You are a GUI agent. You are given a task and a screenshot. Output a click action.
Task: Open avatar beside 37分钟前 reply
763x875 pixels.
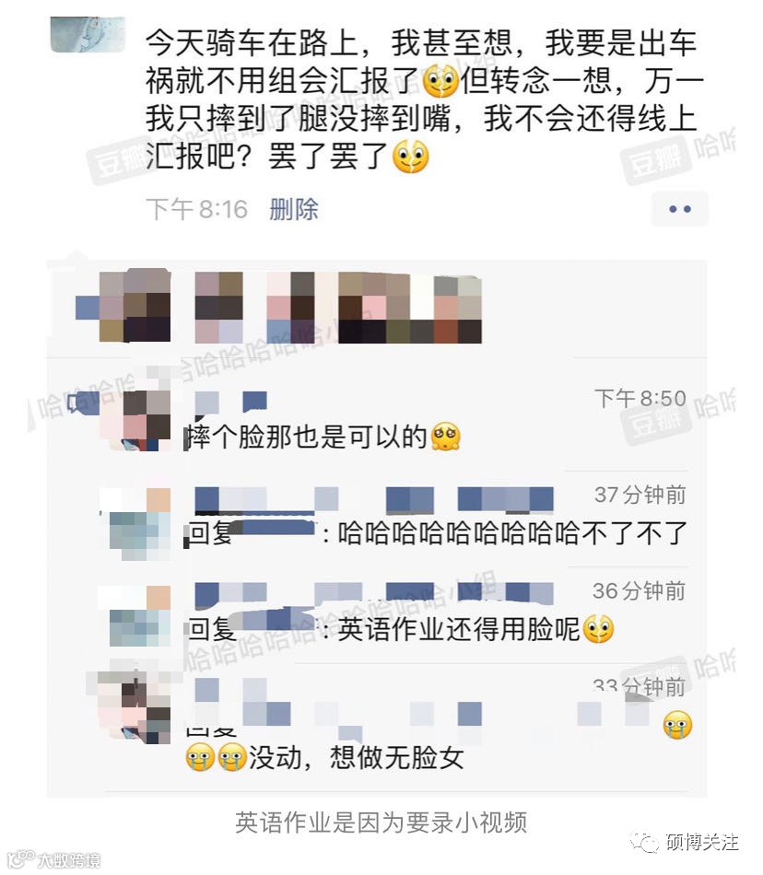(x=135, y=525)
